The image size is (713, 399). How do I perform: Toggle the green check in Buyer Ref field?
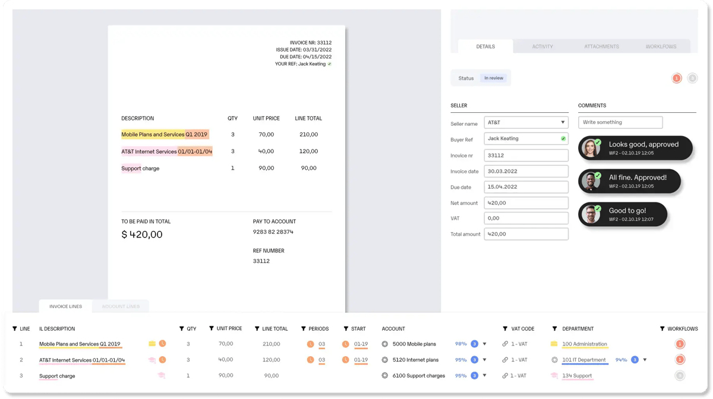[563, 139]
